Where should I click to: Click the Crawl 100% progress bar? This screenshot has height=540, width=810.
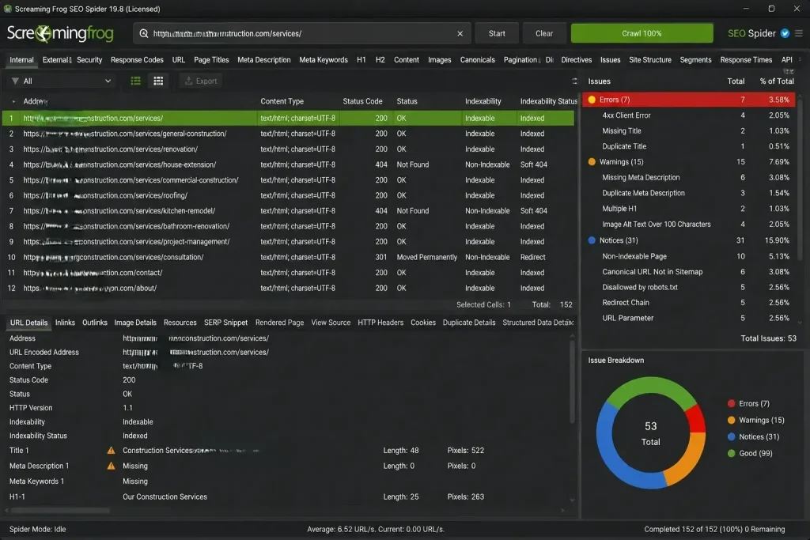tap(642, 33)
